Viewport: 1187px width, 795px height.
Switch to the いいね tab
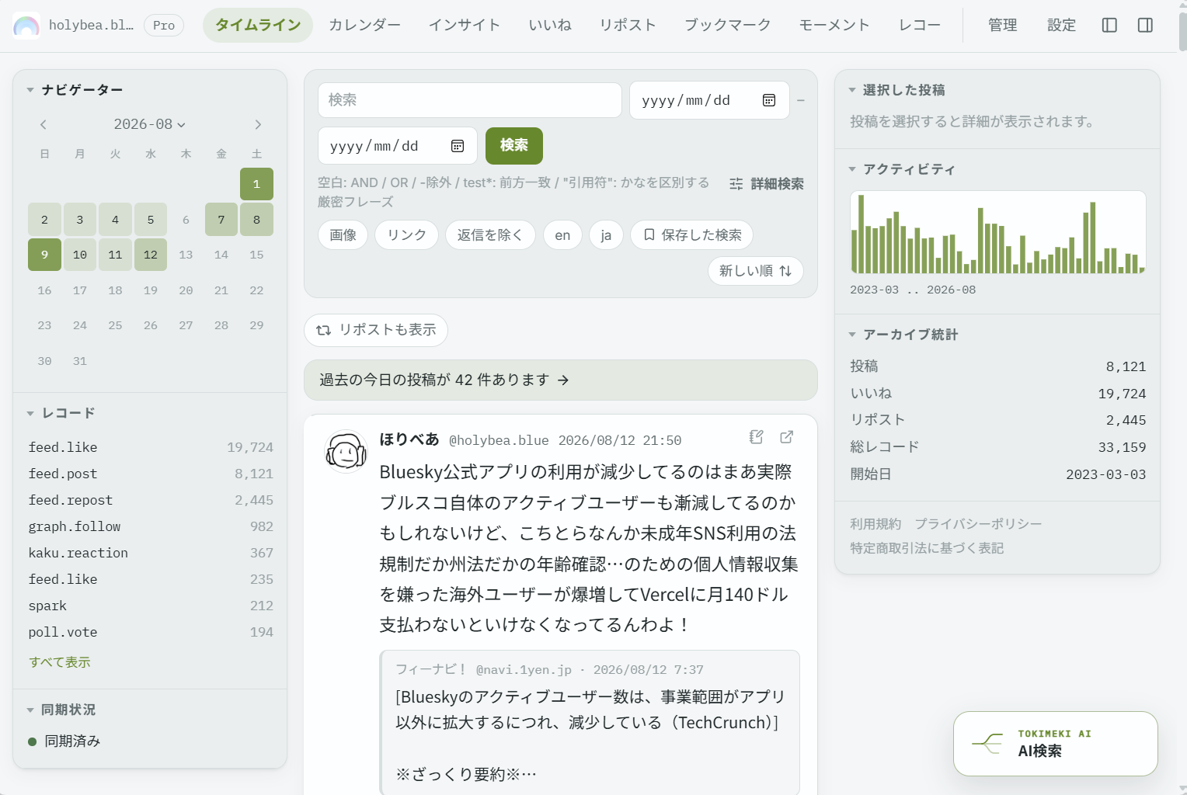[550, 25]
